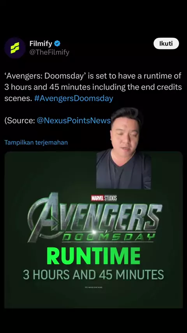Screen dimensions: 187x333
Task: Tap the green DOOMSDAY subtitle in the logo
Action: [x=108, y=236]
